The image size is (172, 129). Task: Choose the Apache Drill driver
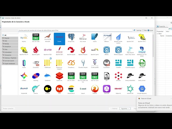[x=130, y=38]
